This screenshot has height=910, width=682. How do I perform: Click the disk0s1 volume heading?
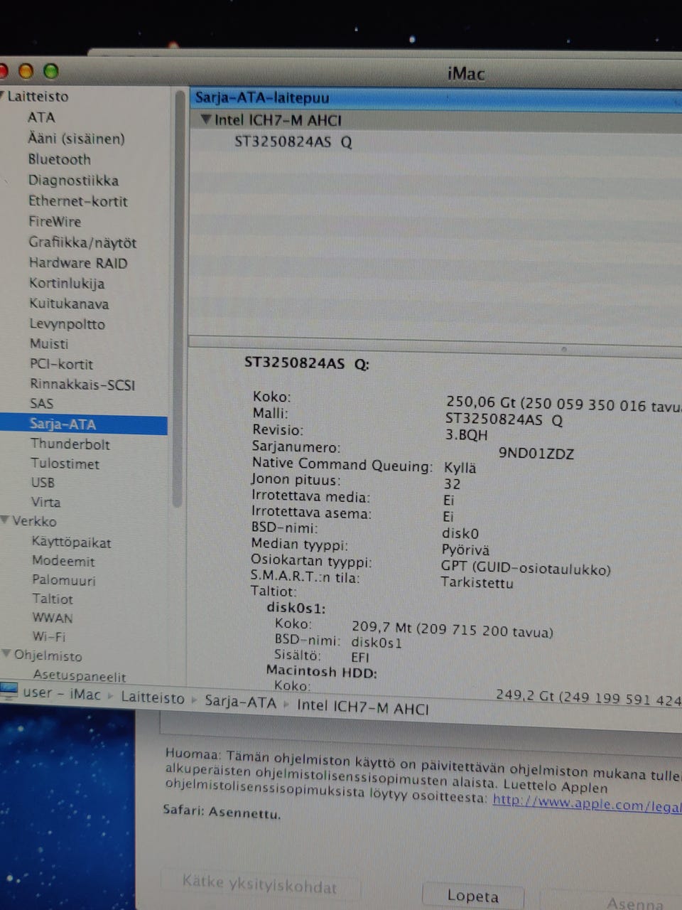tap(296, 608)
